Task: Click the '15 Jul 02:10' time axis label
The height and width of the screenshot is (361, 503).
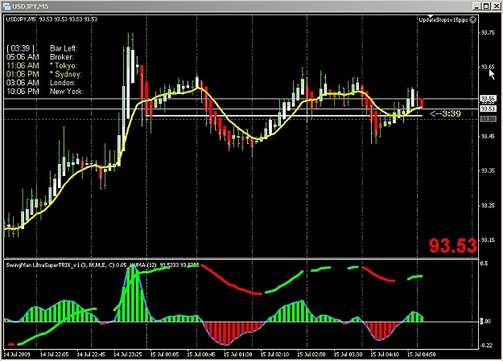Action: pyautogui.click(x=275, y=355)
